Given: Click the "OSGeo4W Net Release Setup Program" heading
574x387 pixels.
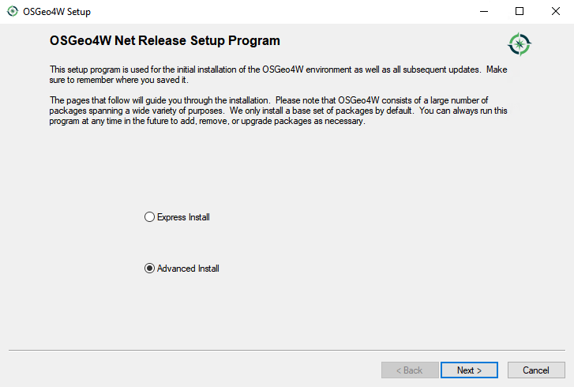Looking at the screenshot, I should point(165,40).
